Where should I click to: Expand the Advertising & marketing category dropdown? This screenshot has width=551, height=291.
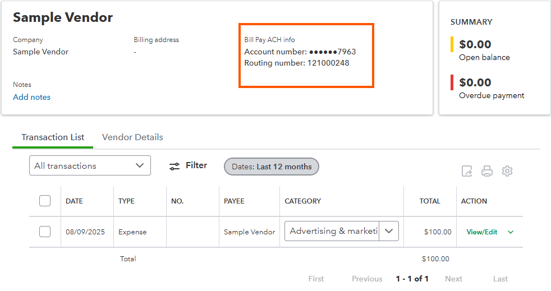389,231
